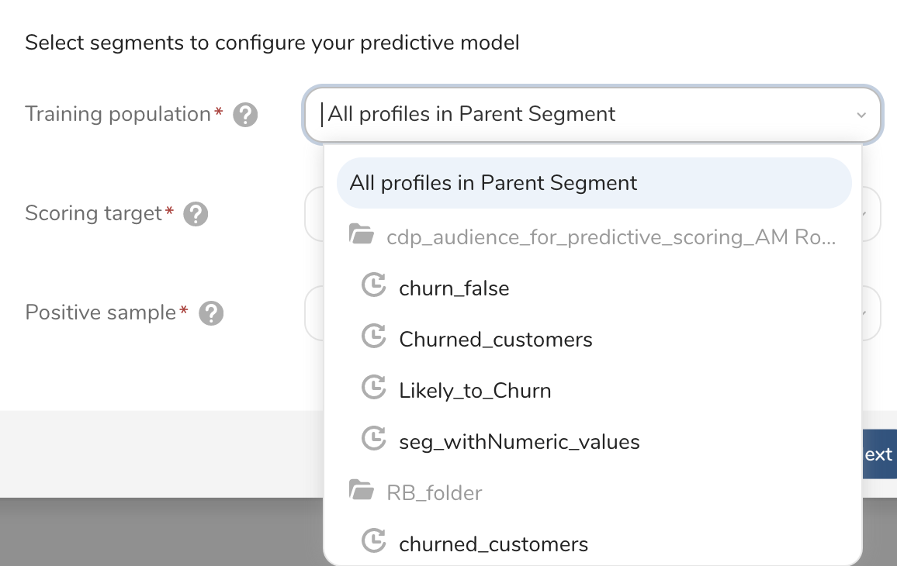897x566 pixels.
Task: Click help icon next to Scoring target
Action: pyautogui.click(x=196, y=214)
